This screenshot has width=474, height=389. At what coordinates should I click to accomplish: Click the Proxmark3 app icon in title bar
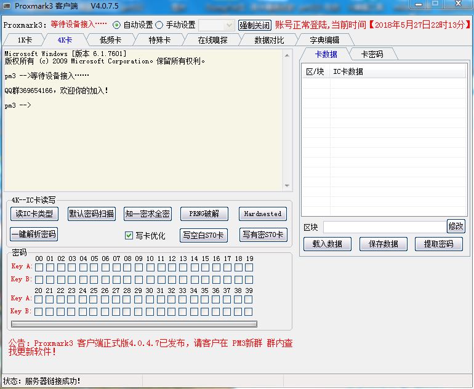[x=7, y=6]
